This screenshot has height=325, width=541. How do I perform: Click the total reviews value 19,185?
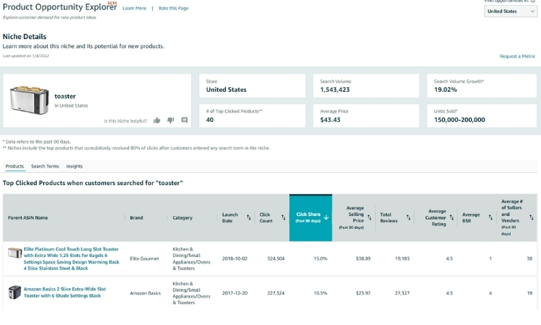tap(403, 259)
